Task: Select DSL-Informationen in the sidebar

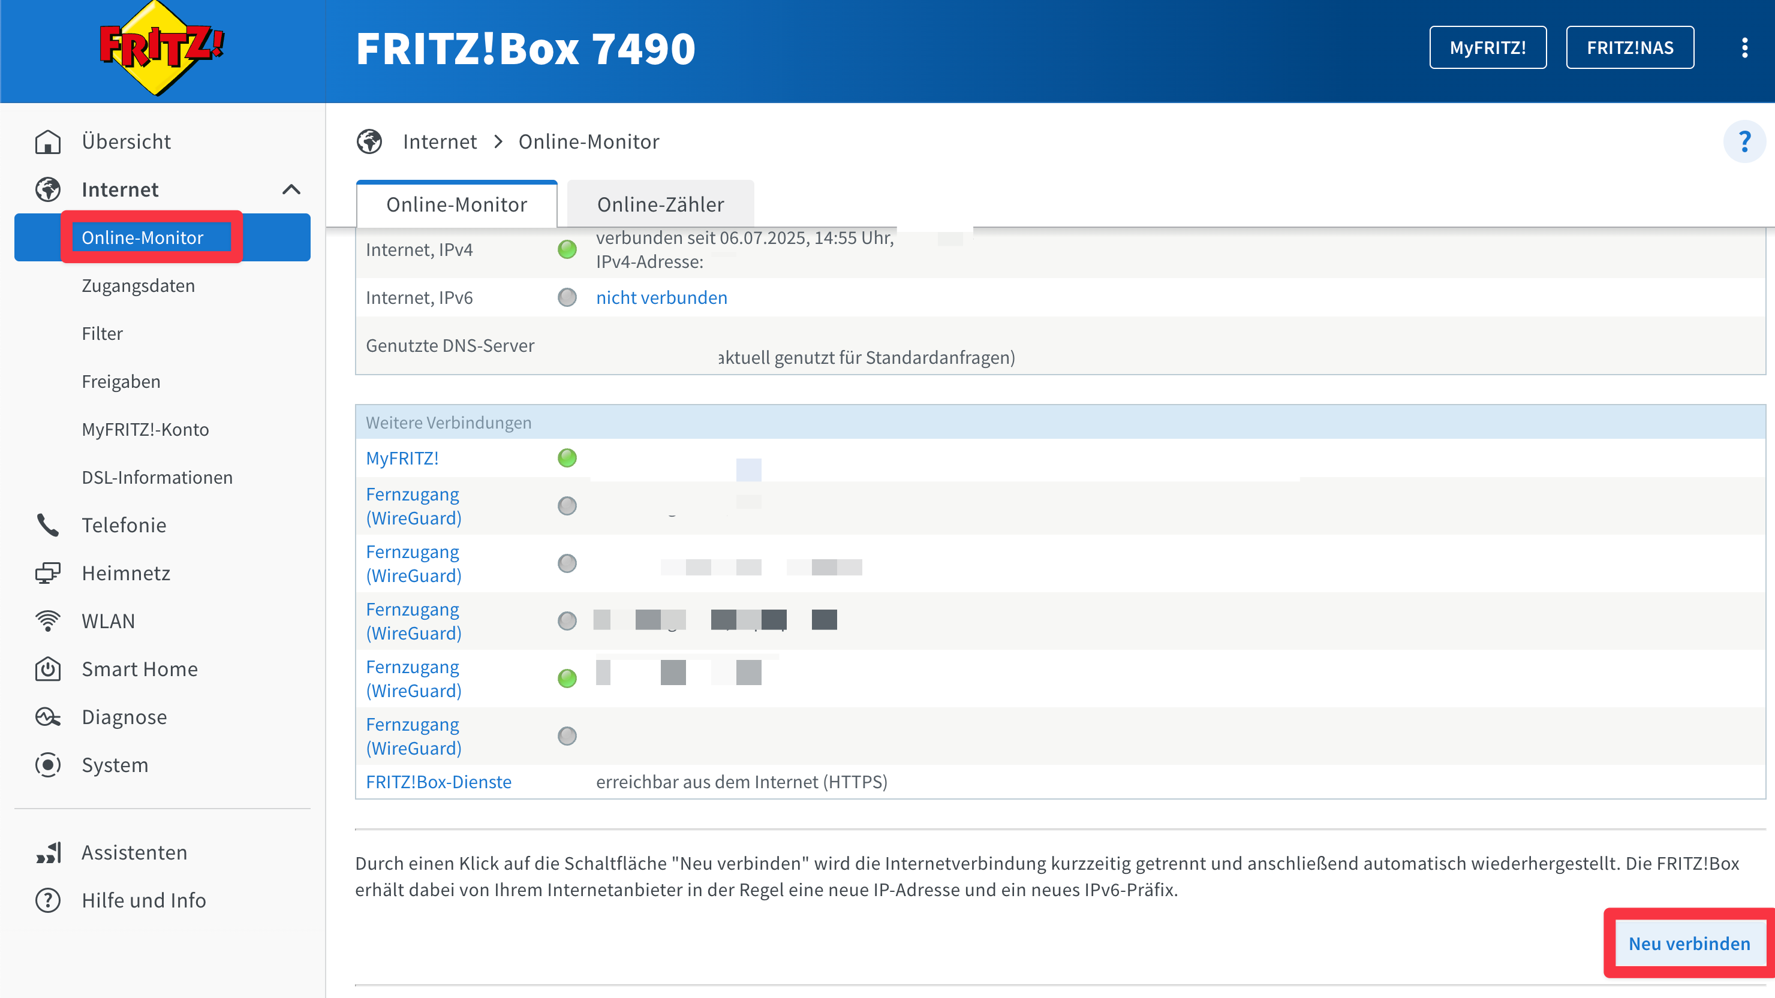Action: pyautogui.click(x=157, y=477)
